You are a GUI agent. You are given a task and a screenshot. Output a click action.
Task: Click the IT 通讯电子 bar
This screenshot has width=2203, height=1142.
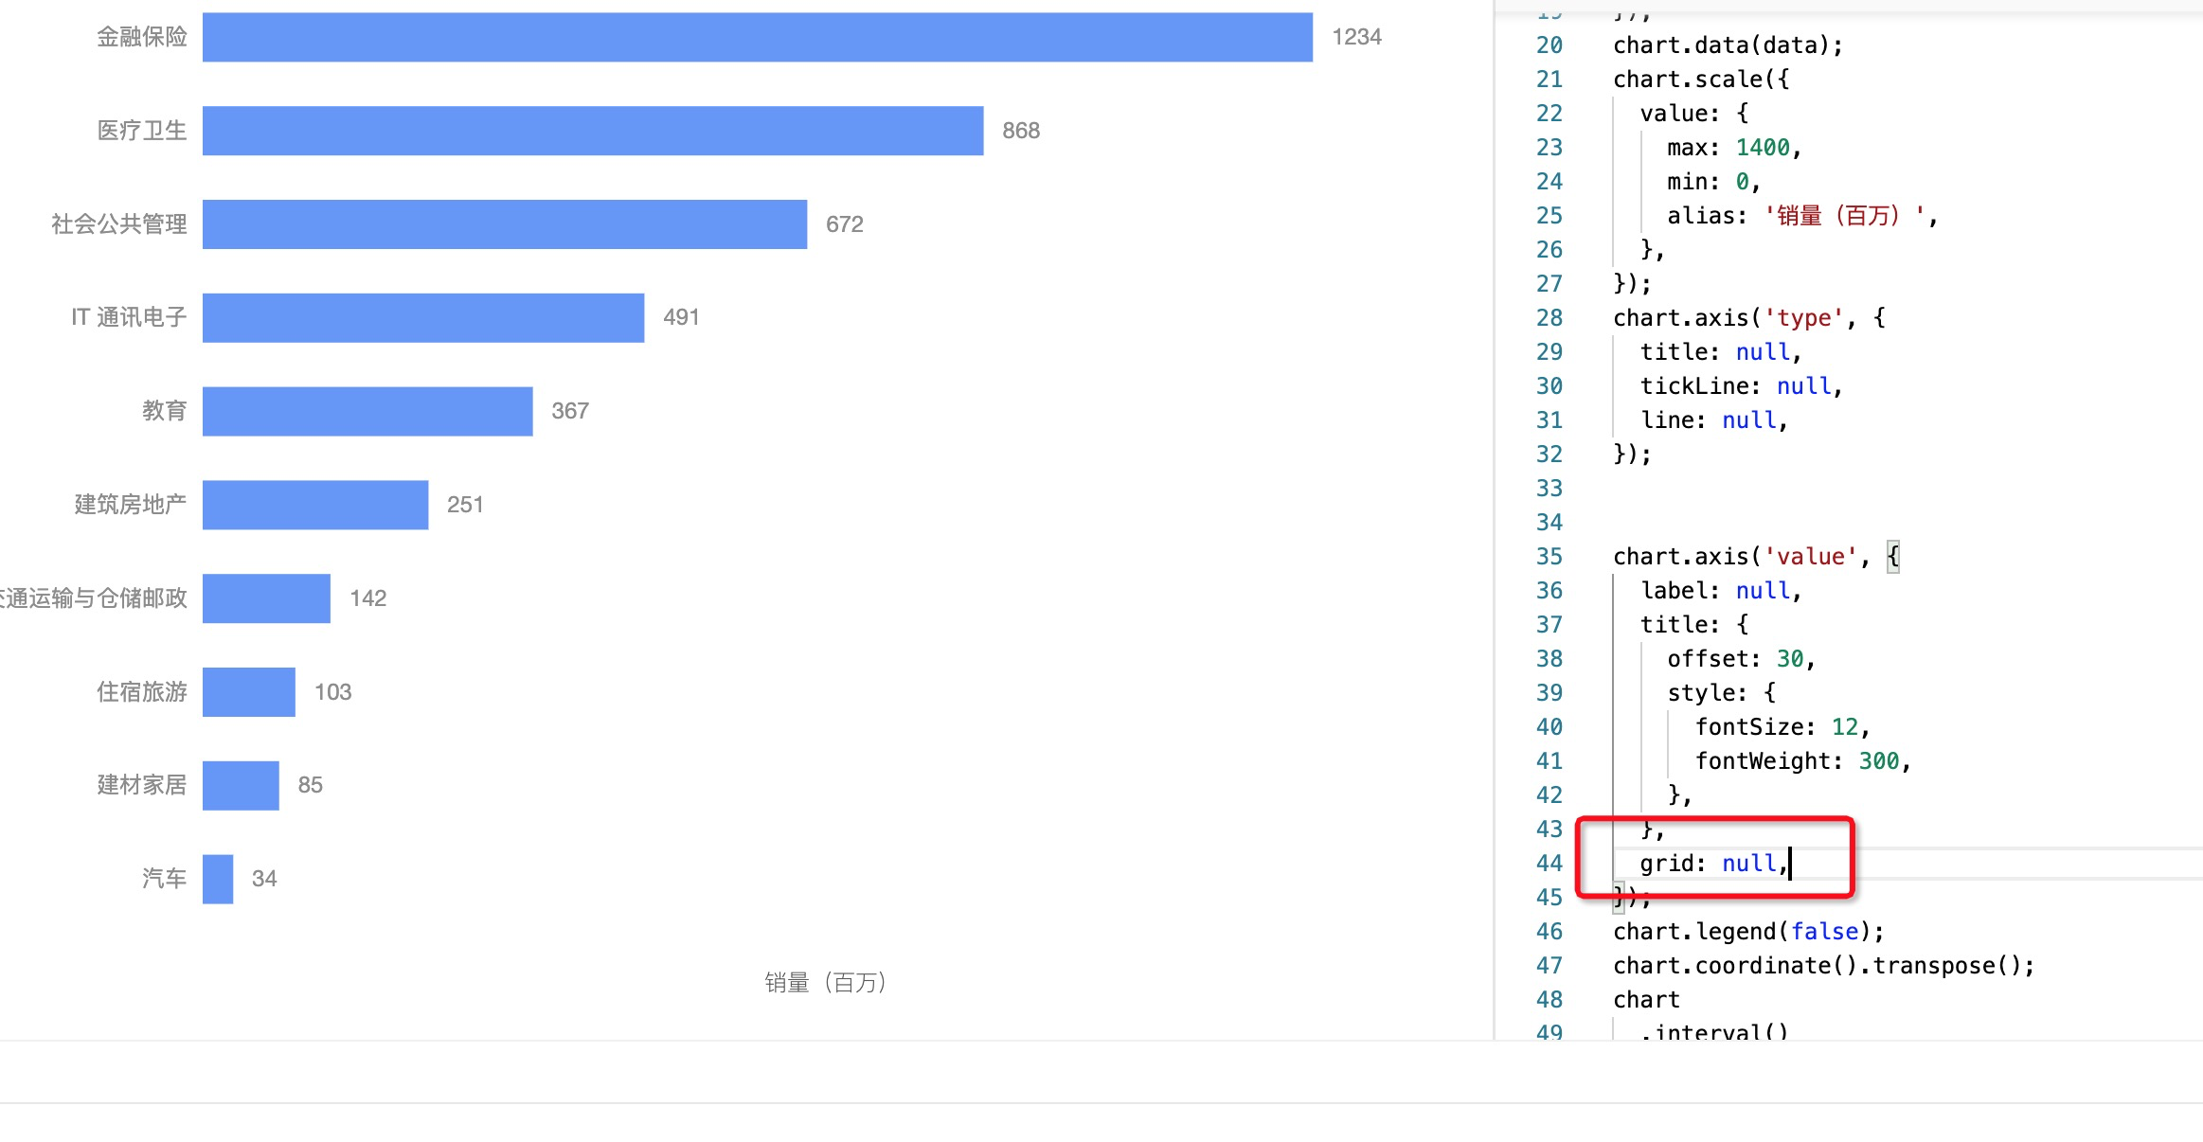click(x=423, y=317)
